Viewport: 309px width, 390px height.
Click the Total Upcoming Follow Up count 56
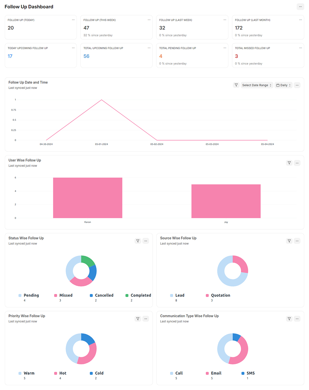click(x=86, y=56)
